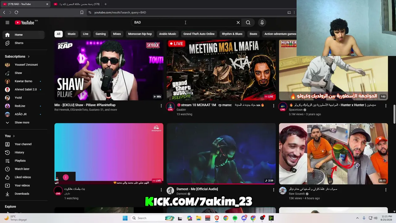Play the Raw Soueelt video thumbnail

point(334,154)
